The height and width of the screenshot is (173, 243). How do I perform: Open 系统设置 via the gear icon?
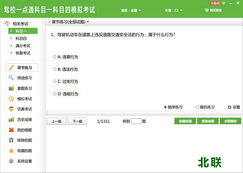11,161
